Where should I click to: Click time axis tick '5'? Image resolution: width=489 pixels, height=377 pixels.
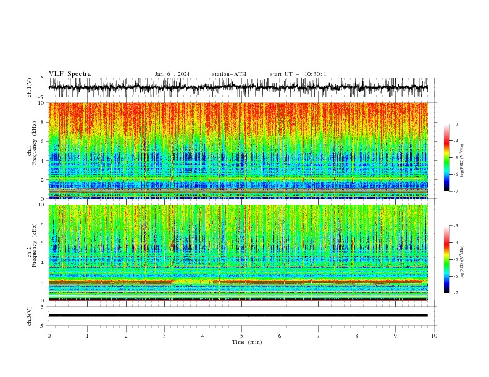tap(241, 336)
